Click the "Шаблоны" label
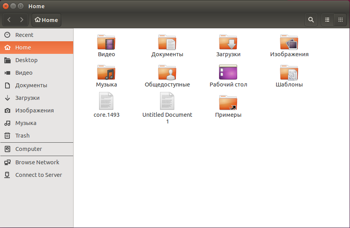The width and height of the screenshot is (350, 228). (x=289, y=85)
